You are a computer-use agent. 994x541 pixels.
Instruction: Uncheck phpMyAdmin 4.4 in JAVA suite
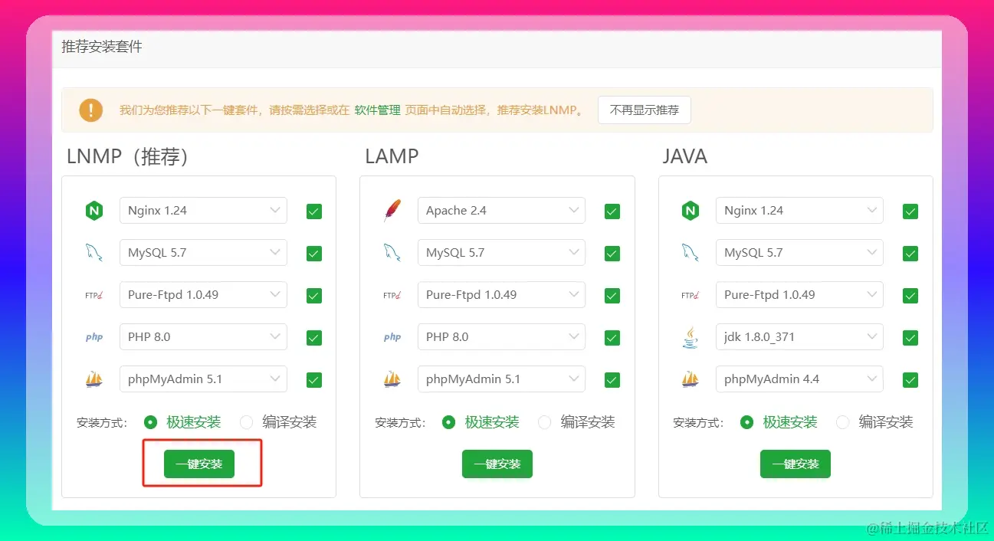[x=910, y=380]
